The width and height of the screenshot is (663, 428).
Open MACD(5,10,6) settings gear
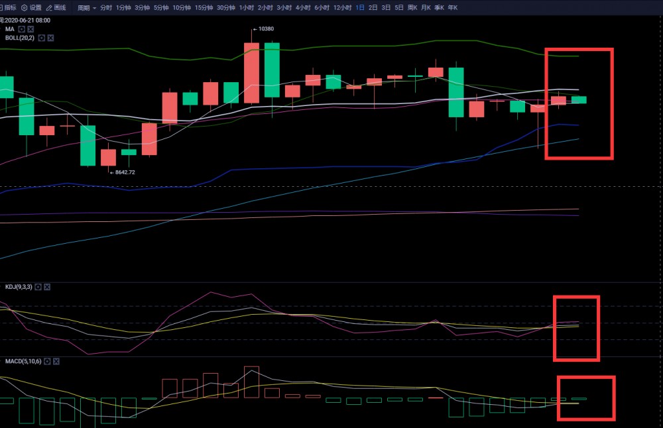[47, 362]
